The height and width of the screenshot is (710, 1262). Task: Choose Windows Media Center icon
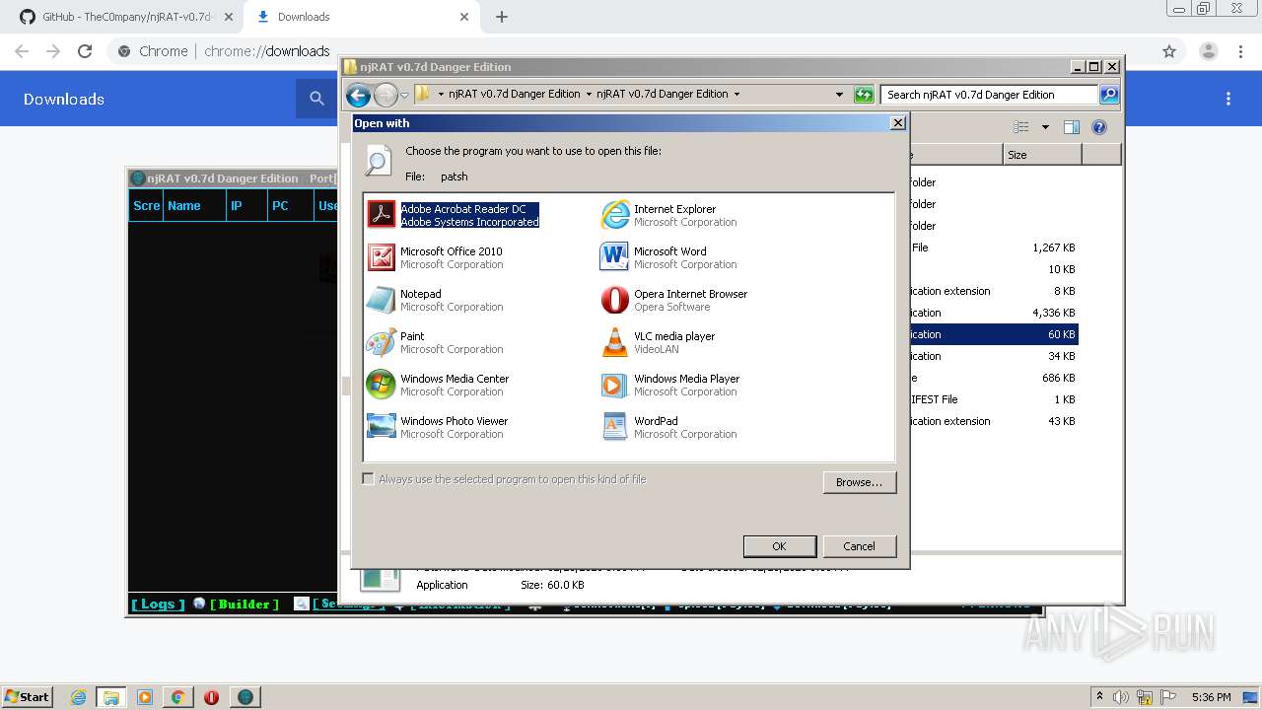(381, 385)
